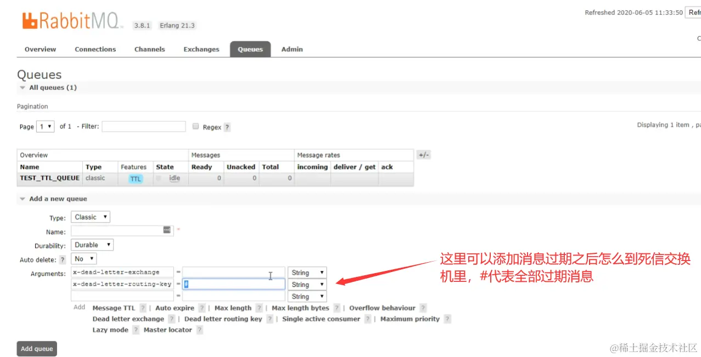Sort queues by Type column
Screen dimensions: 701x357
pos(94,167)
